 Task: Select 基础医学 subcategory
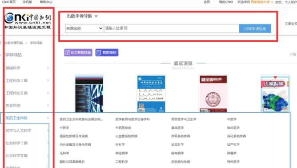177,128
